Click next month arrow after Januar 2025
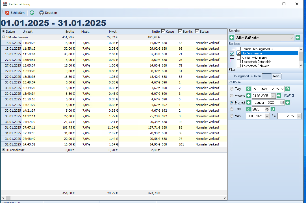Screen dimensions: 306x203 288,102
